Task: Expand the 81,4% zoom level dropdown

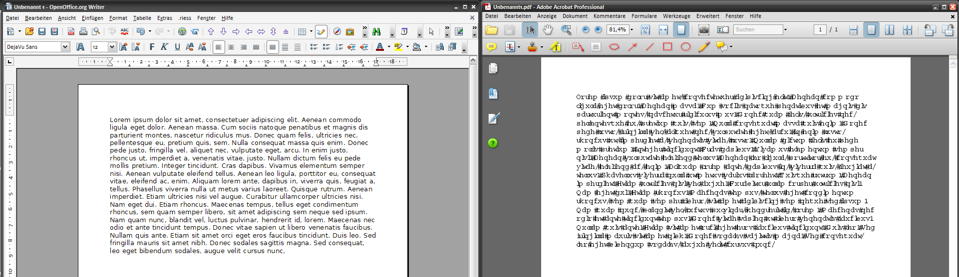Action: (x=632, y=30)
